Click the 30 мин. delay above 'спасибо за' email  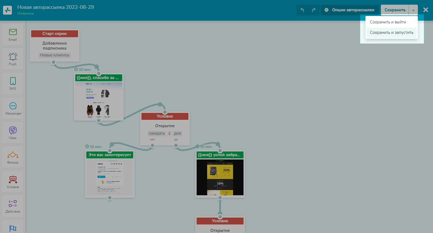[x=83, y=70]
